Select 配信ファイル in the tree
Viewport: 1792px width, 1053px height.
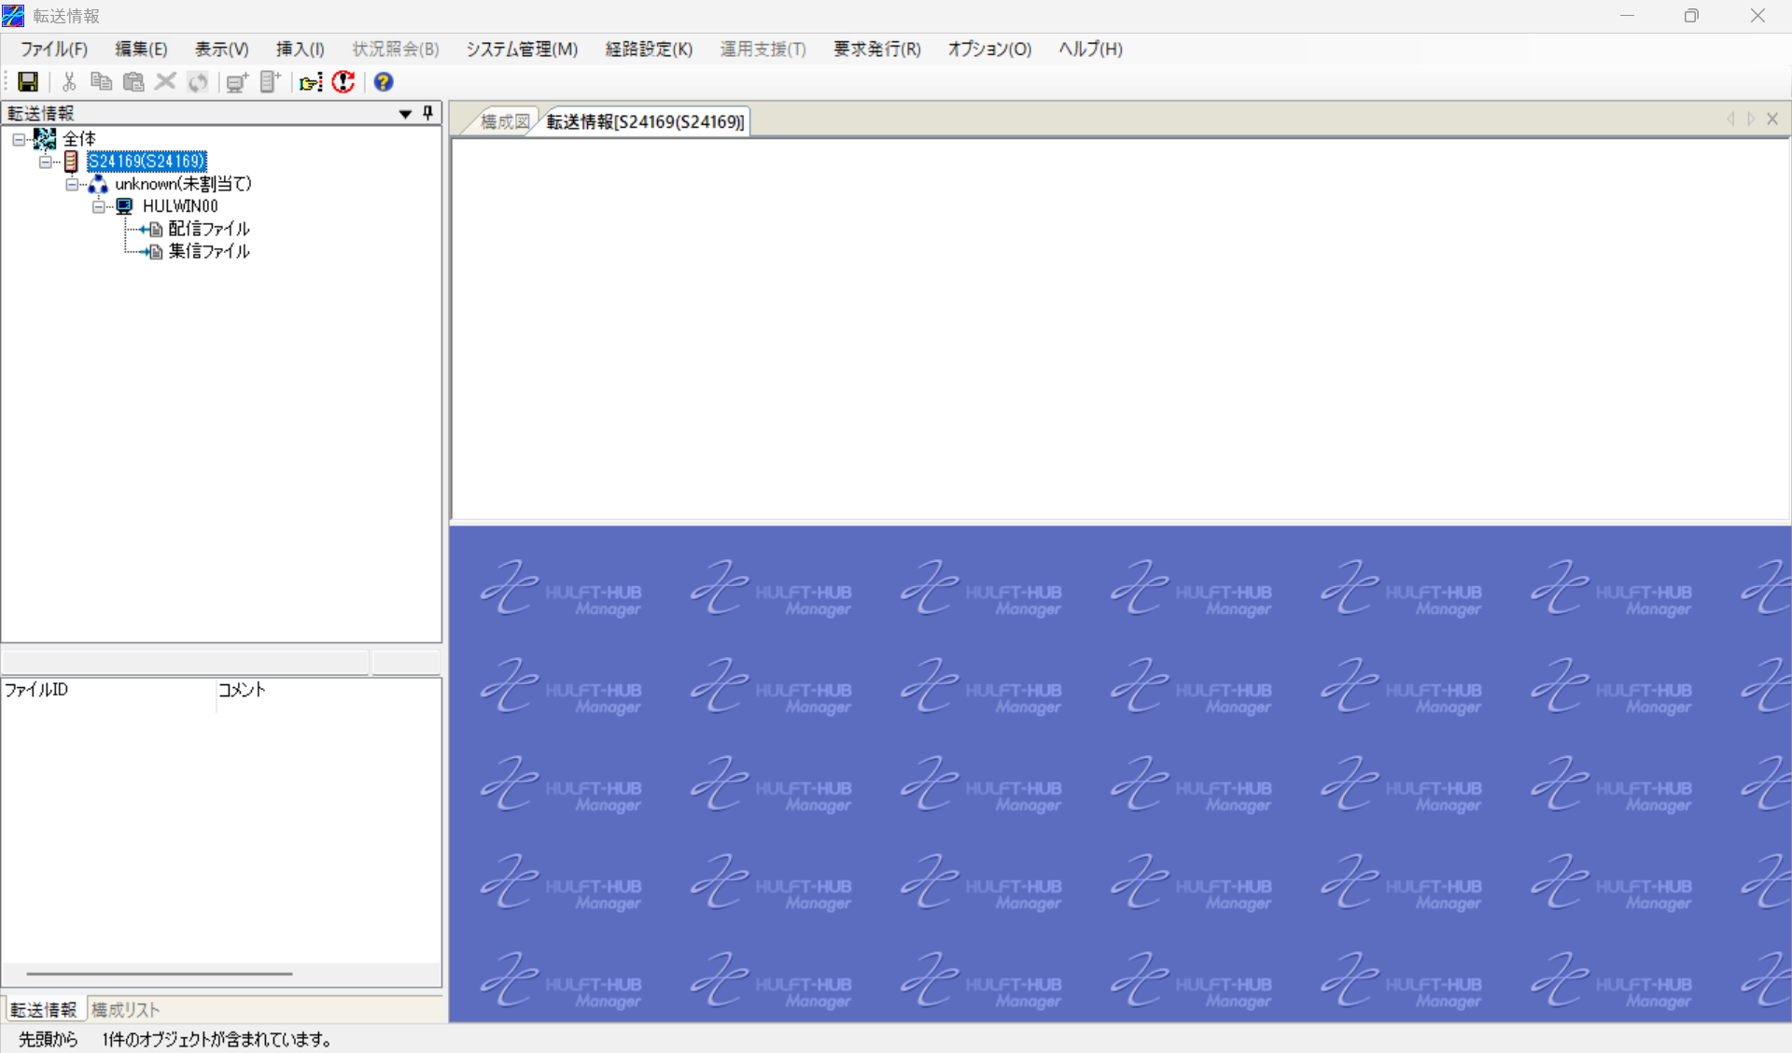(208, 229)
